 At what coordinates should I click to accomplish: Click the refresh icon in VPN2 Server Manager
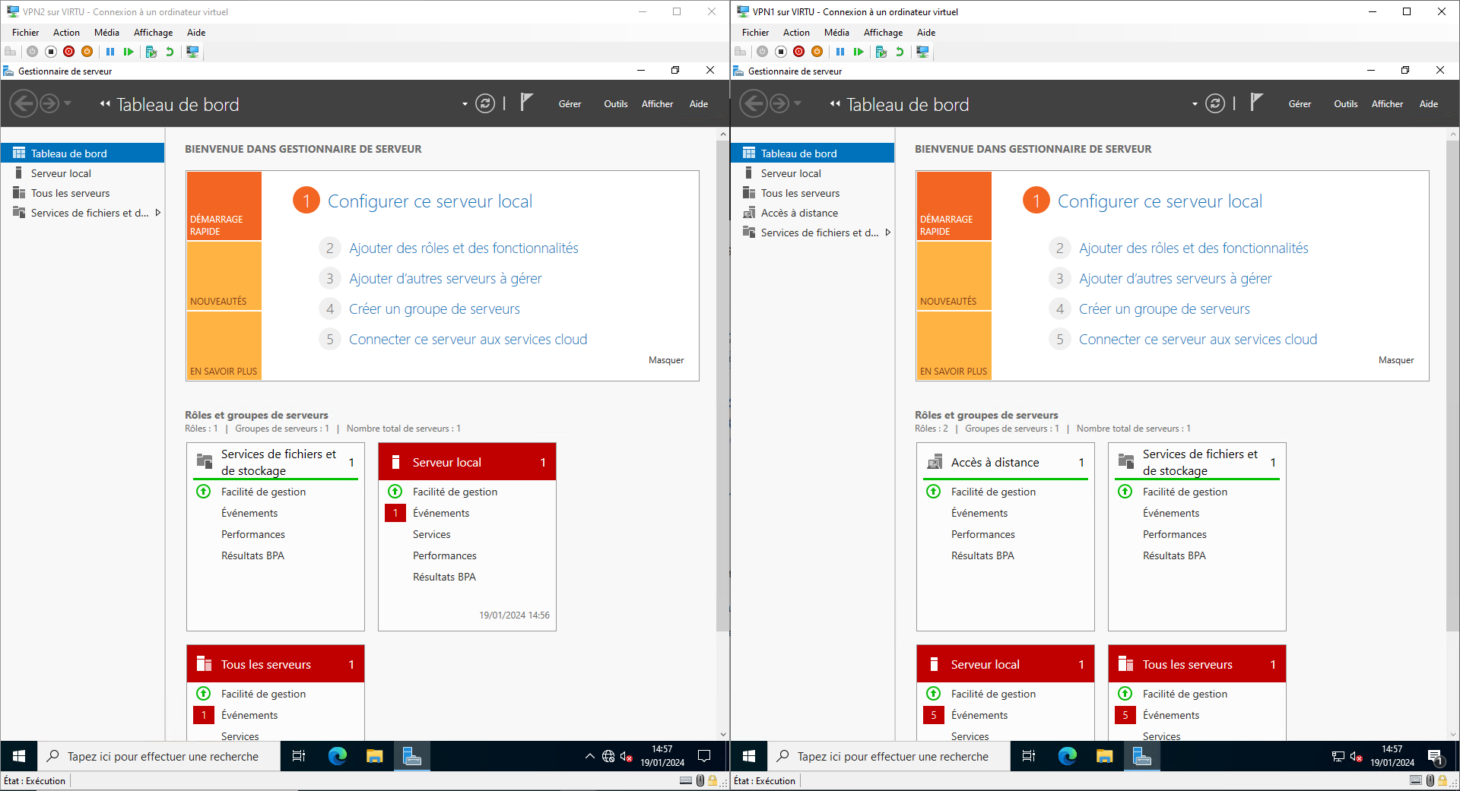(x=485, y=104)
